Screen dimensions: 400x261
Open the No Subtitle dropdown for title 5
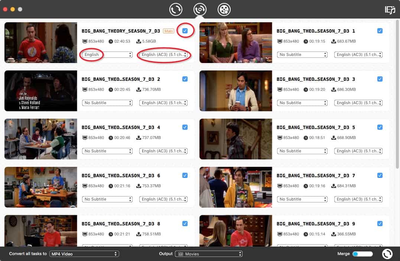click(302, 151)
